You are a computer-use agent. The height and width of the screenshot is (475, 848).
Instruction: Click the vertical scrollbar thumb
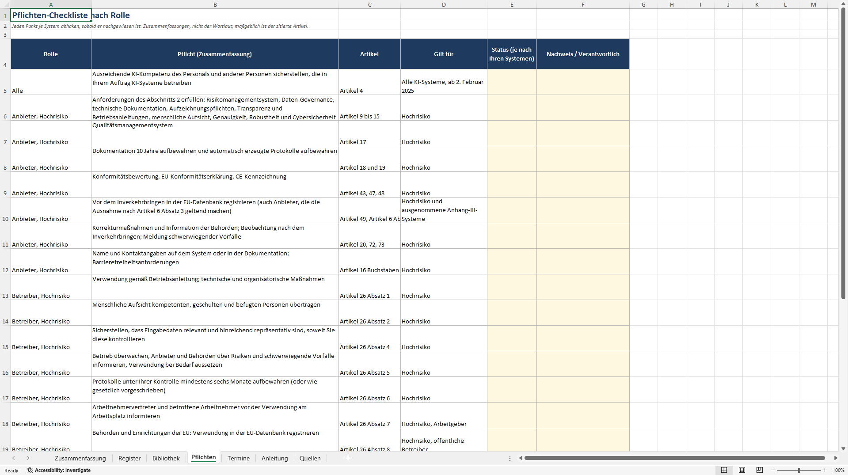843,153
